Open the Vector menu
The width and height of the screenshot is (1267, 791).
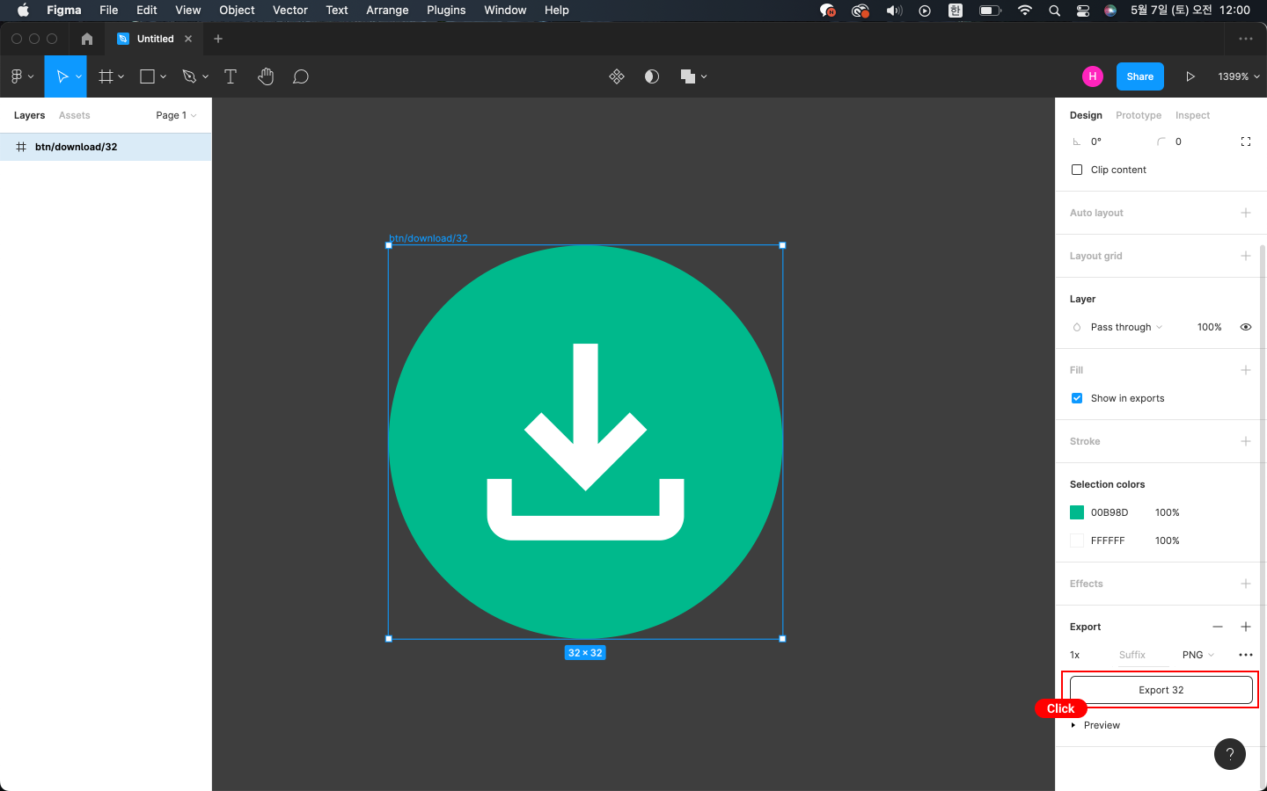click(x=290, y=11)
